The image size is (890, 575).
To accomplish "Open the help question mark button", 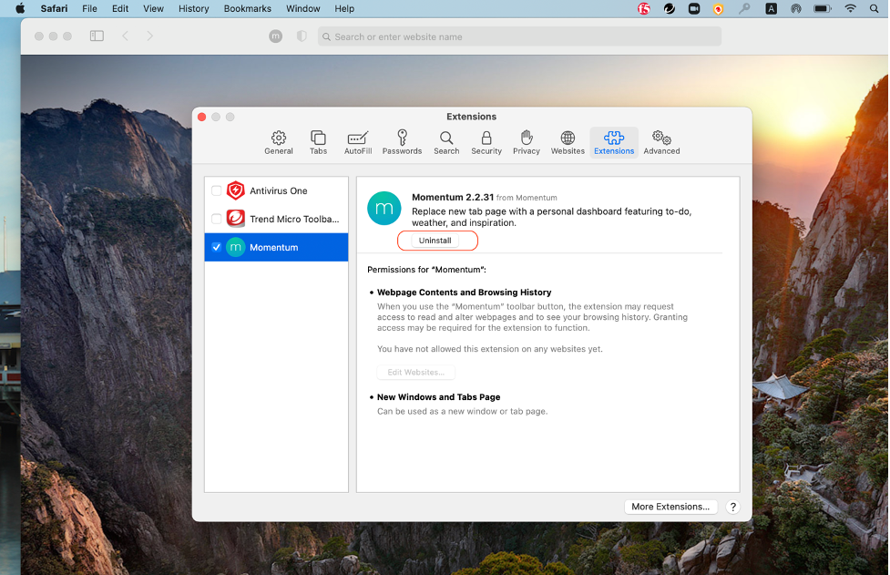I will pyautogui.click(x=733, y=507).
